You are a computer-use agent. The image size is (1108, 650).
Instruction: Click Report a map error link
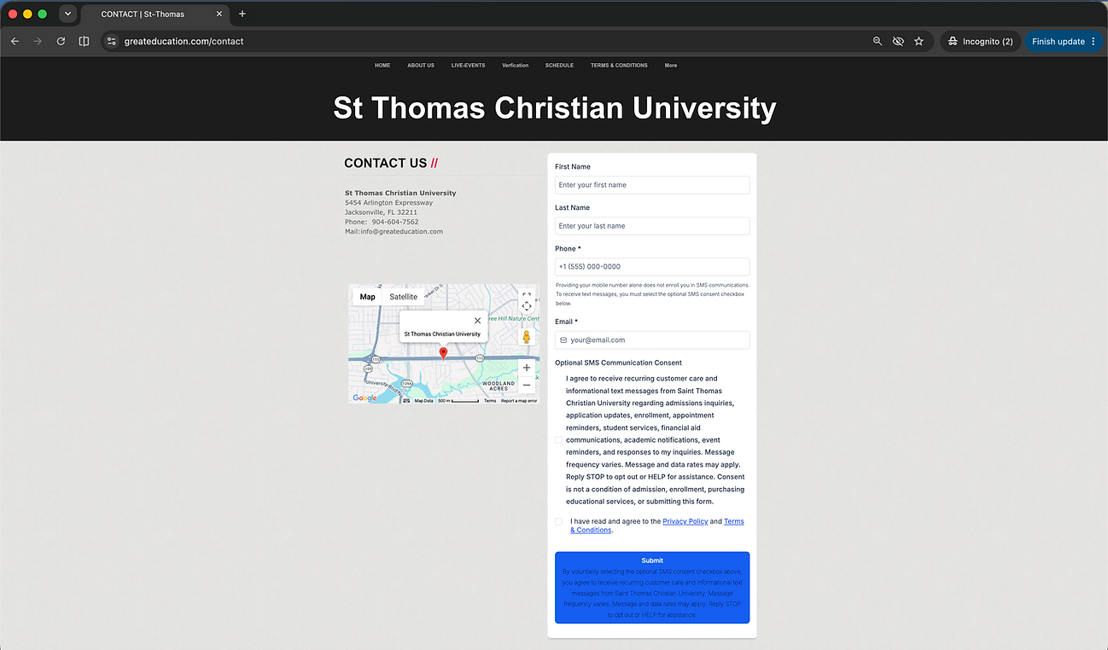(x=519, y=401)
